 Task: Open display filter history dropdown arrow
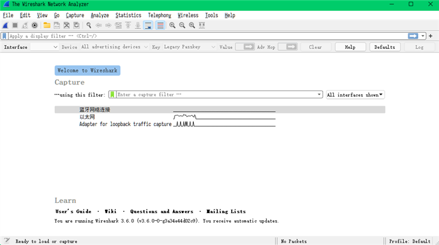pos(423,36)
